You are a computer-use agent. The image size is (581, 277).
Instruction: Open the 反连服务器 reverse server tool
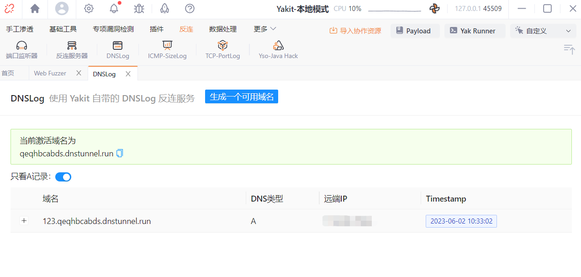[x=72, y=50]
